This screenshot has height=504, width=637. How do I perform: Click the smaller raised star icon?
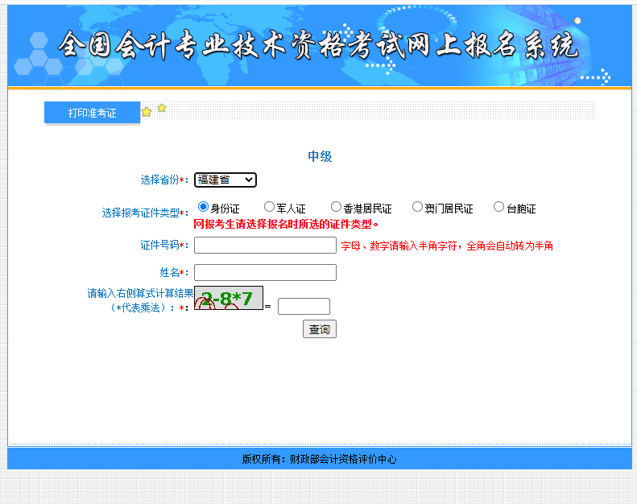click(x=162, y=108)
